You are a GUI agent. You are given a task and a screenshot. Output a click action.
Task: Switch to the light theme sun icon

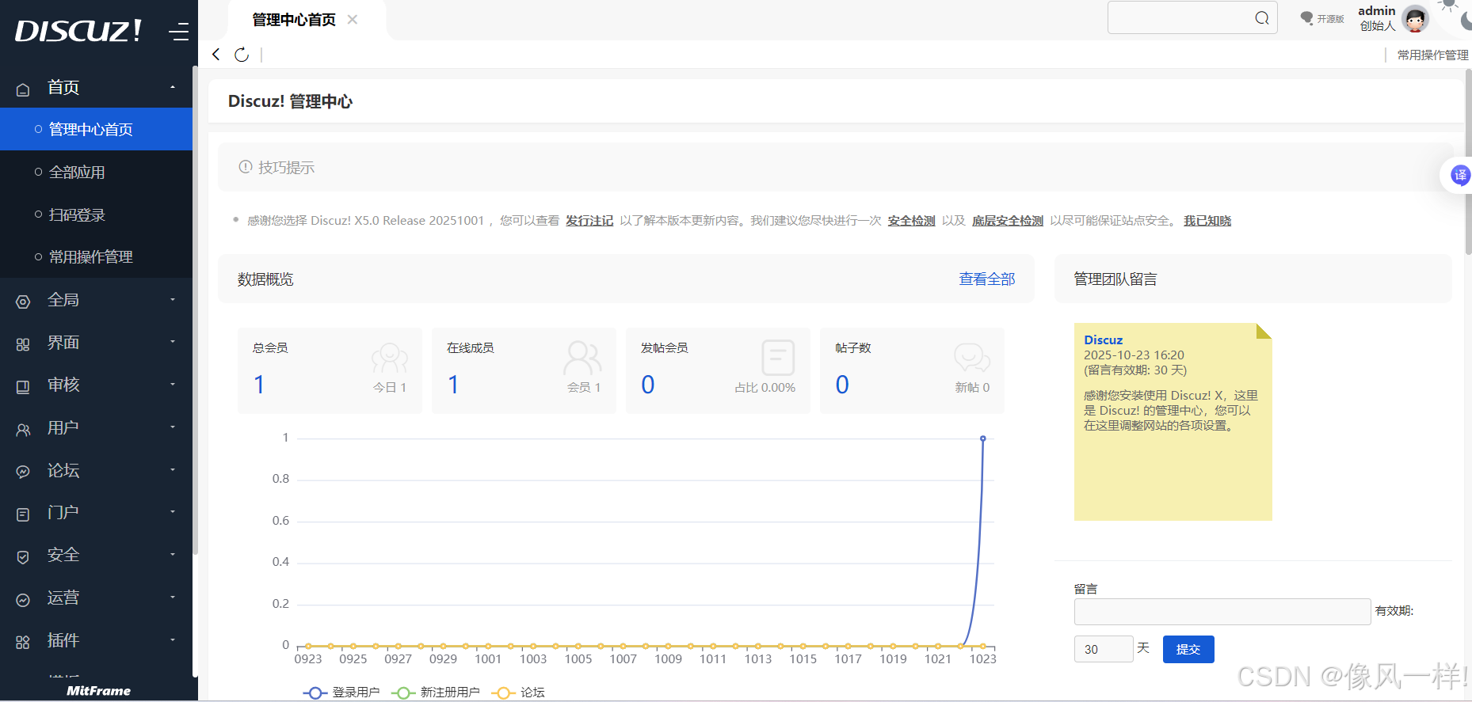(x=1447, y=5)
